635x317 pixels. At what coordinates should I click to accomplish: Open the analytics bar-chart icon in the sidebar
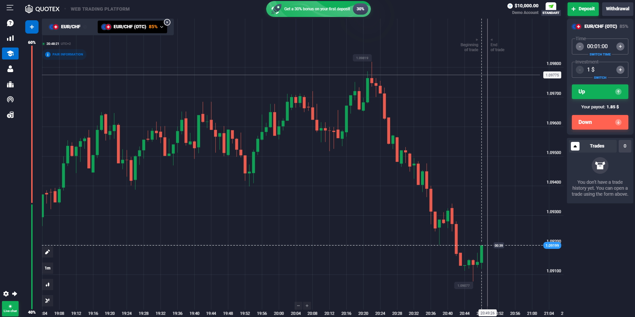tap(10, 38)
